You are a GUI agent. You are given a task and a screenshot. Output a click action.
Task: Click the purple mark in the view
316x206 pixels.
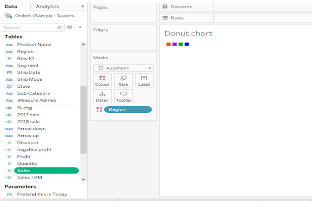coord(175,44)
